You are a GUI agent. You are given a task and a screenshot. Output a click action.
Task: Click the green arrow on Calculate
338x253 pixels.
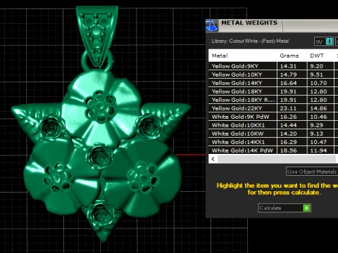(306, 208)
